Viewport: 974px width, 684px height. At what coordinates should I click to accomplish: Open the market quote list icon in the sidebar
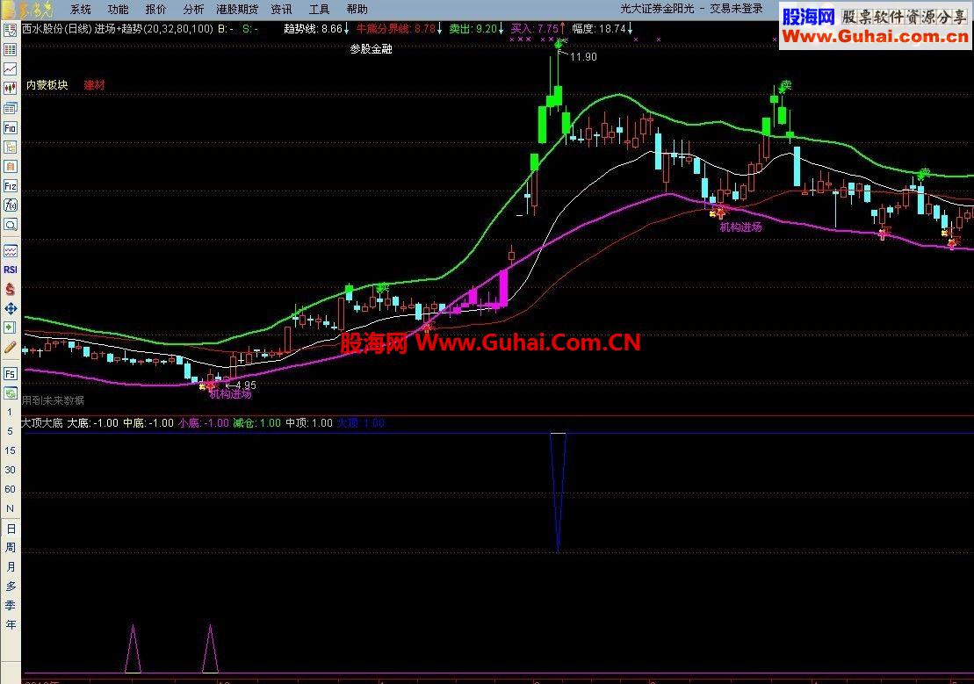pyautogui.click(x=10, y=30)
